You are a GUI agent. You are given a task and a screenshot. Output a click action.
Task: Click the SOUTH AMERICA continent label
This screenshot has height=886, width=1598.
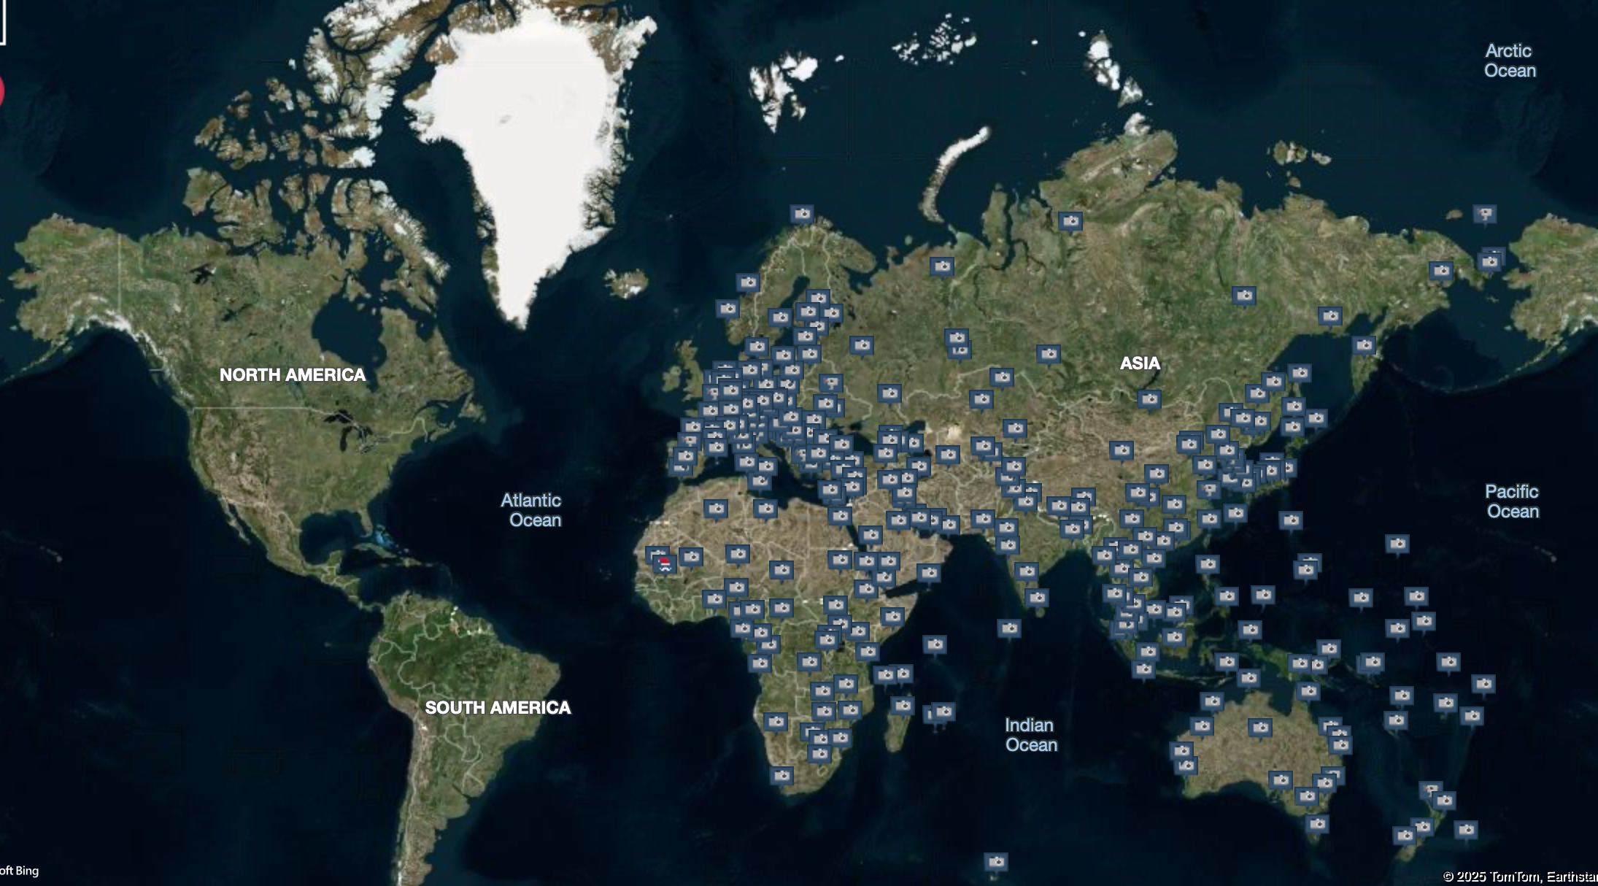click(x=498, y=707)
